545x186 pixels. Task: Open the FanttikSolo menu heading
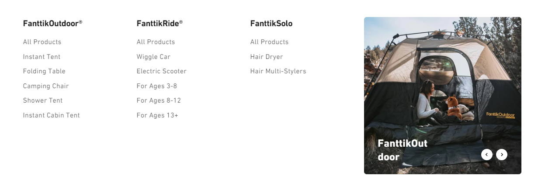271,24
